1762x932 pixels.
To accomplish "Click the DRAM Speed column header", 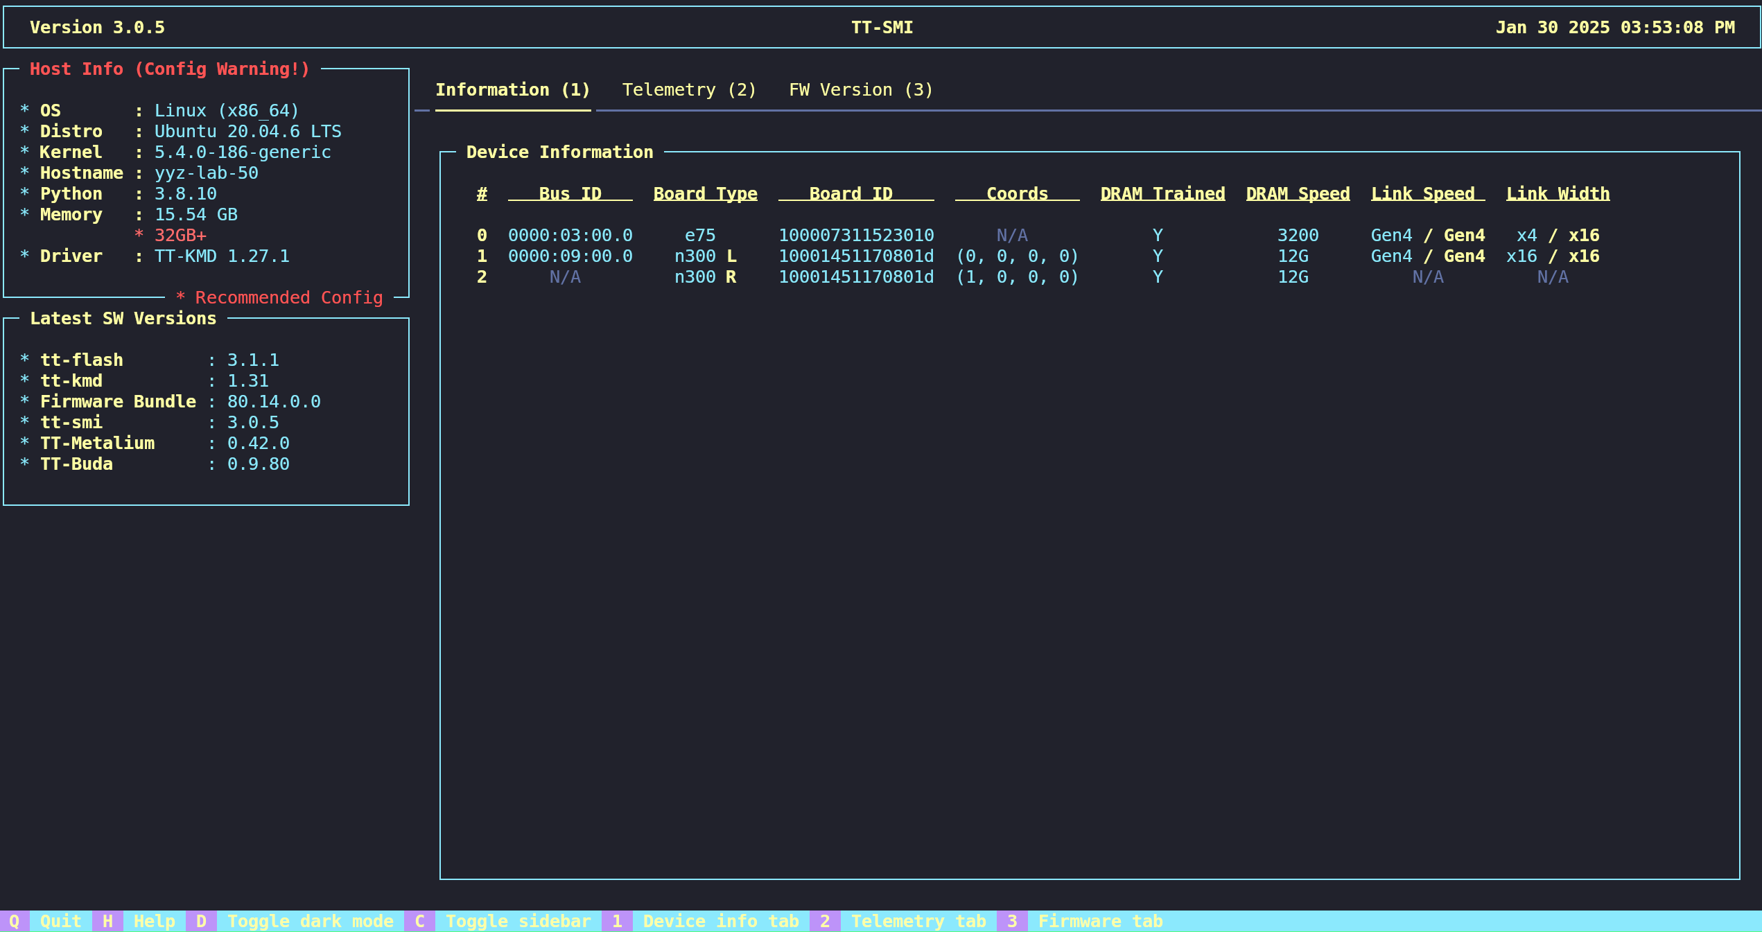I will point(1298,194).
